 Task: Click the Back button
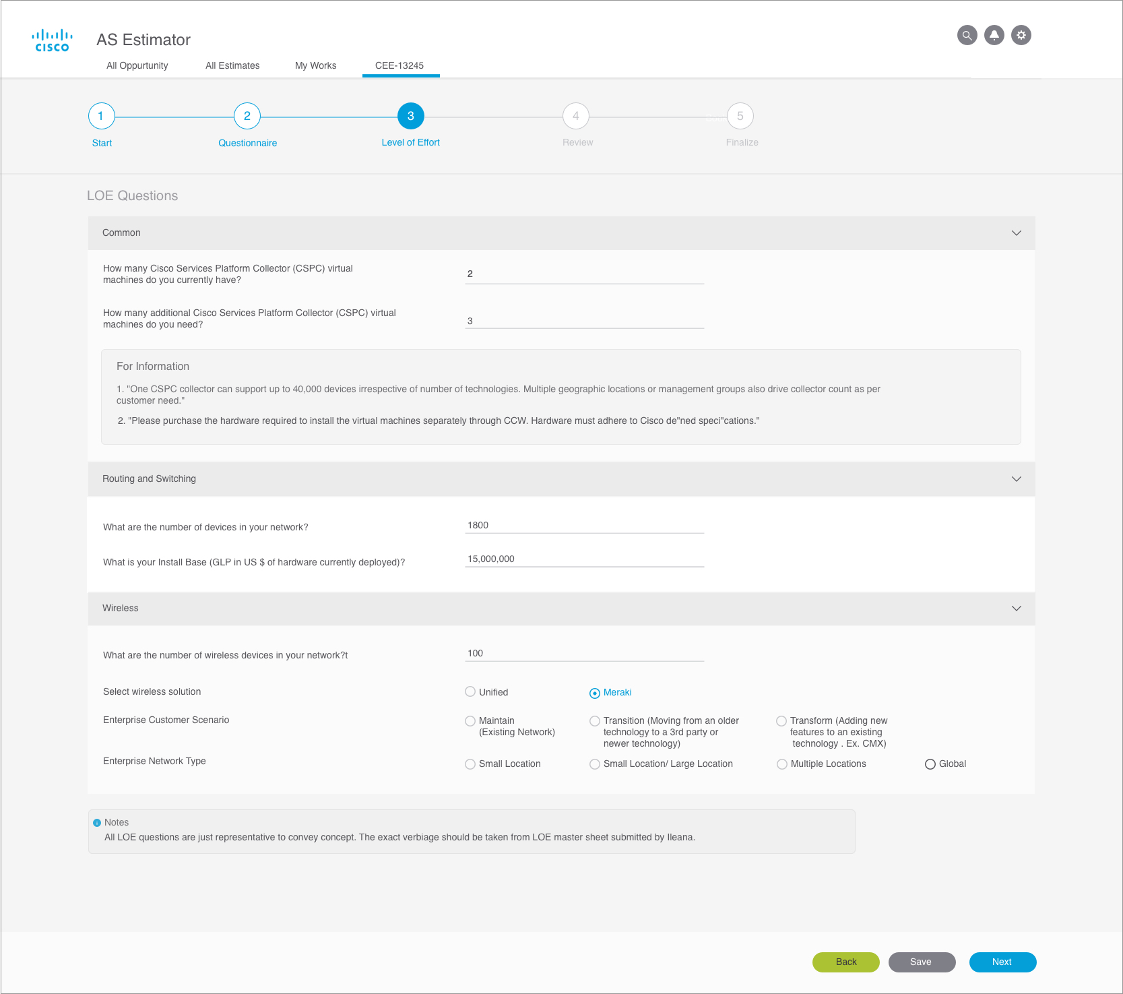846,962
